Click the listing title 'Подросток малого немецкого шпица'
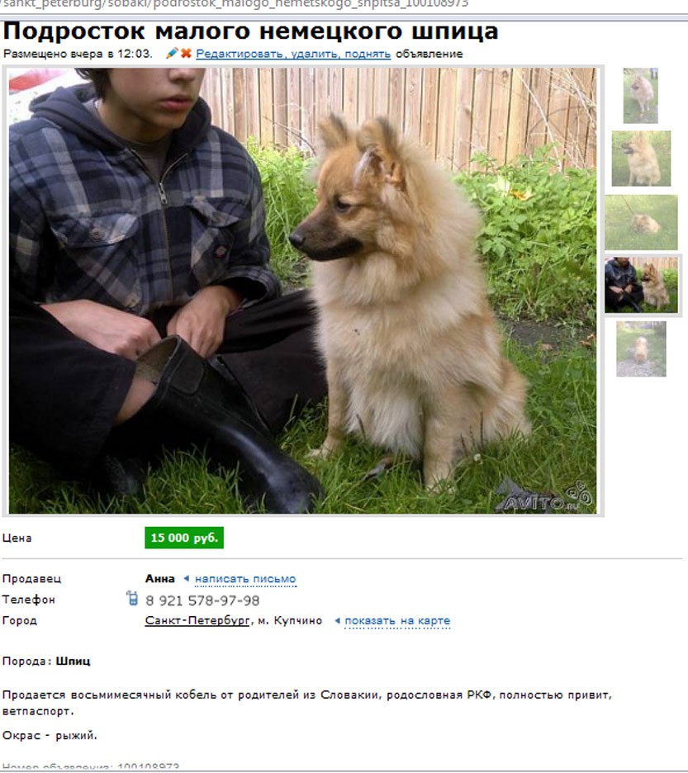Viewport: 688px width, 773px height. click(250, 31)
